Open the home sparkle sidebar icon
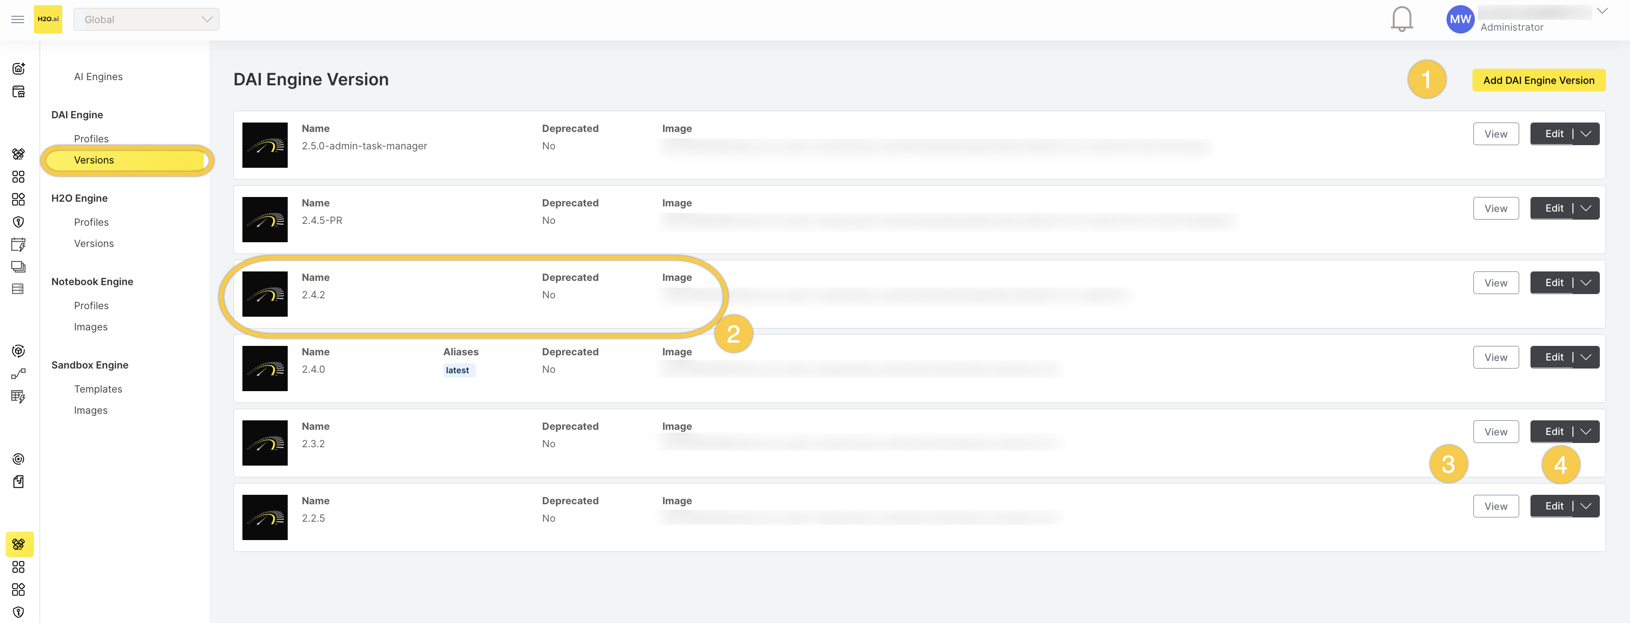The image size is (1630, 623). (x=18, y=68)
